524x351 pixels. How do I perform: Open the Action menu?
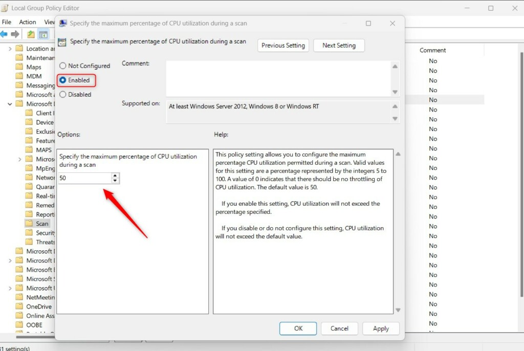pyautogui.click(x=27, y=22)
